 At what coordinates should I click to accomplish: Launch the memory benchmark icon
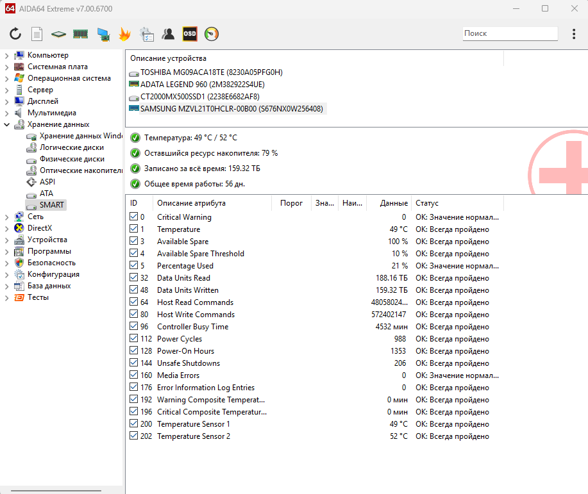pyautogui.click(x=80, y=34)
